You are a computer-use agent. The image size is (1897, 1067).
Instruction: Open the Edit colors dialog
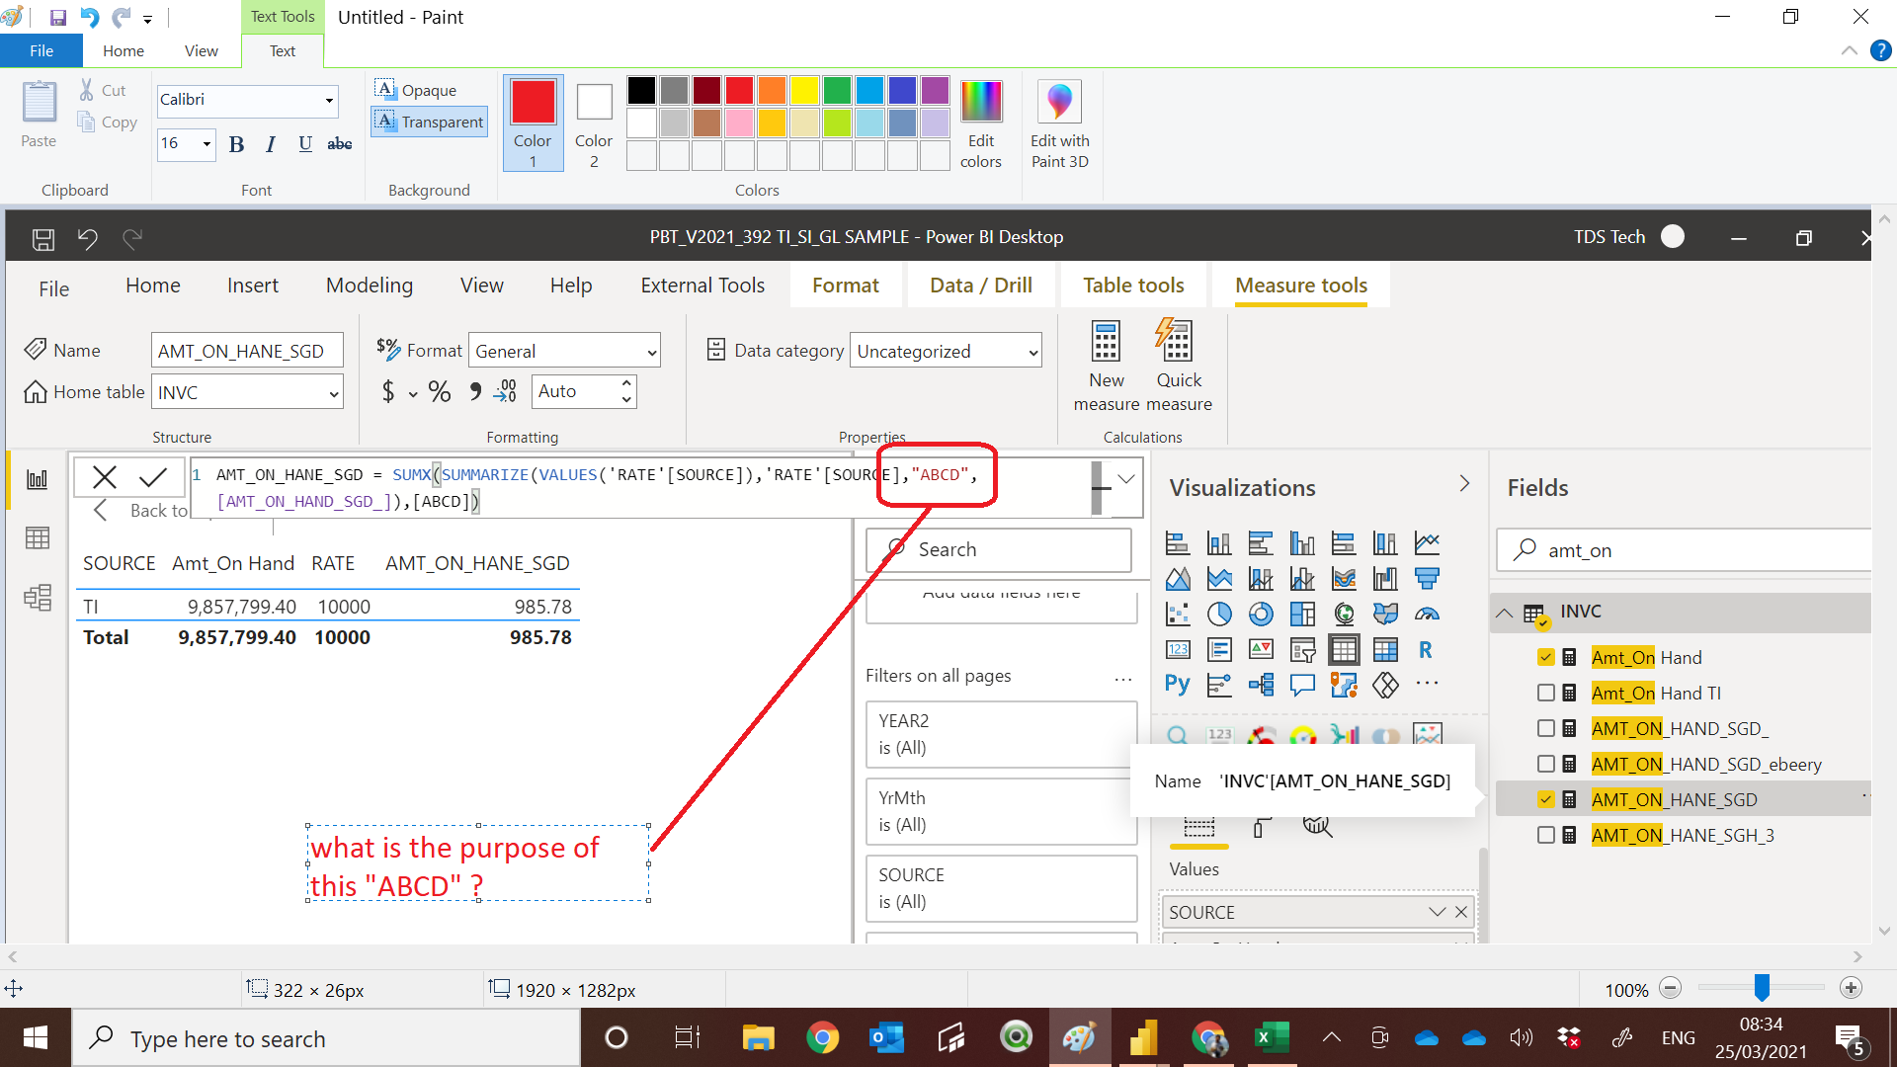981,124
